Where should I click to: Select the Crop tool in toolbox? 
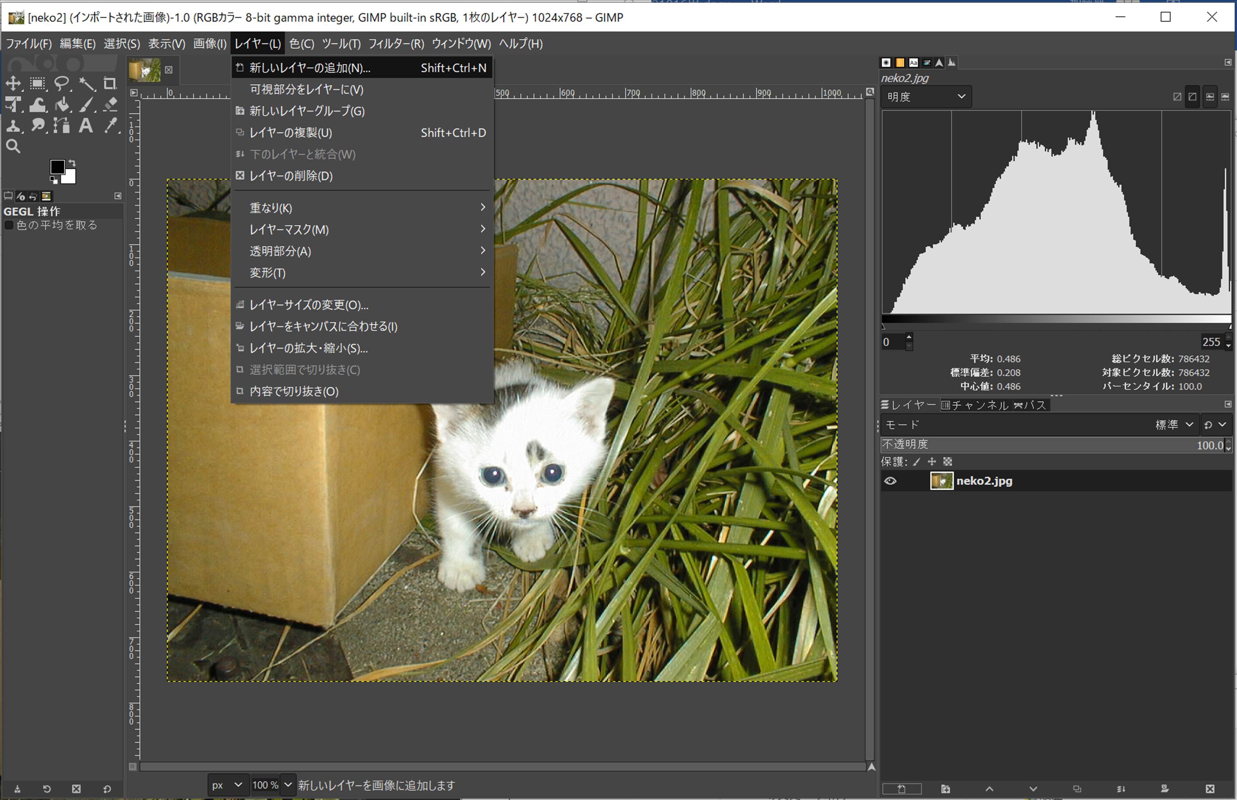click(110, 84)
